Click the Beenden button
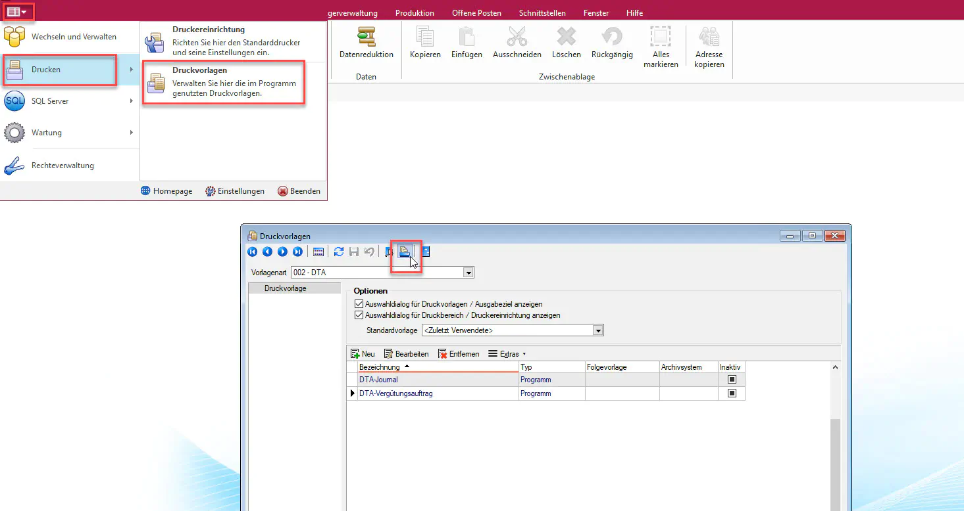The image size is (964, 511). tap(299, 191)
